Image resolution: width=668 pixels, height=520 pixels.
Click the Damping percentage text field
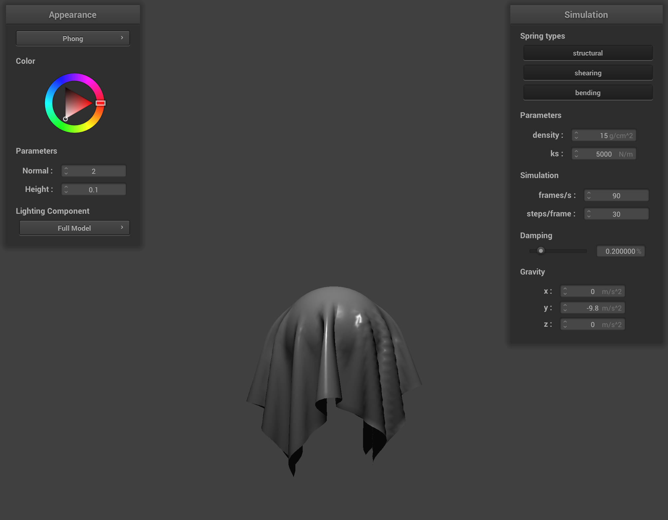coord(620,251)
